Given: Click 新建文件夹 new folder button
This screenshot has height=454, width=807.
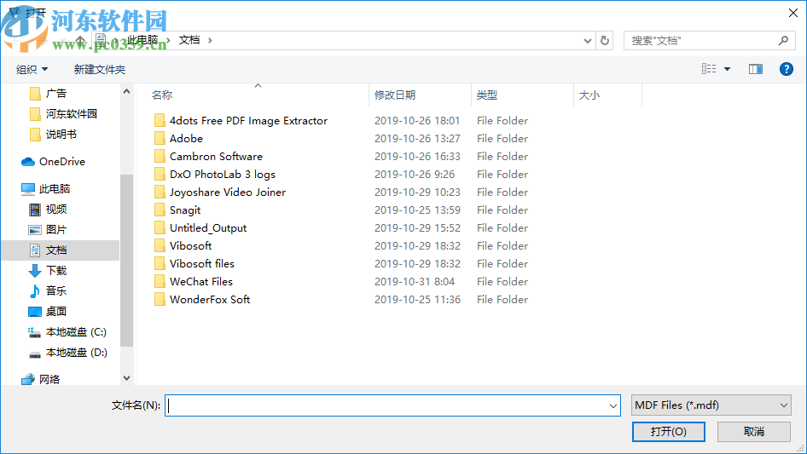Looking at the screenshot, I should (99, 69).
